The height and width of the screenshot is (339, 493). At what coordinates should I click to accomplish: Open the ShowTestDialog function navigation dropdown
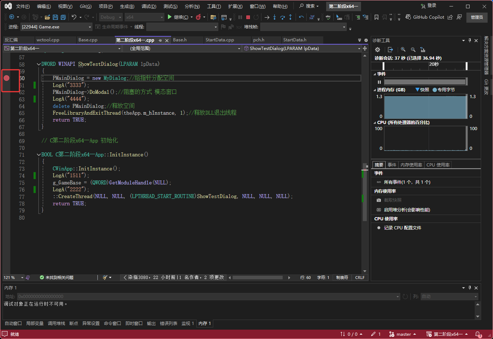pos(302,49)
